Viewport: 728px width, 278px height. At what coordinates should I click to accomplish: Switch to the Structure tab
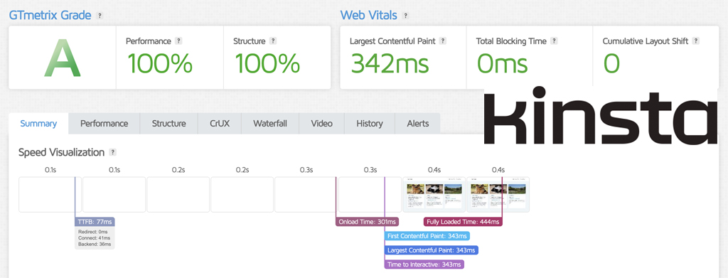pyautogui.click(x=169, y=124)
